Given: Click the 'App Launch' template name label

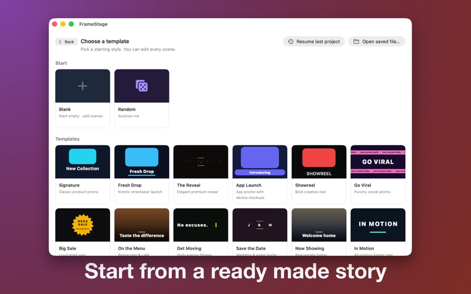Looking at the screenshot, I should (248, 185).
